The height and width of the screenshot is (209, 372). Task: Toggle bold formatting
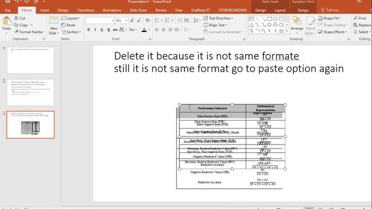click(88, 30)
